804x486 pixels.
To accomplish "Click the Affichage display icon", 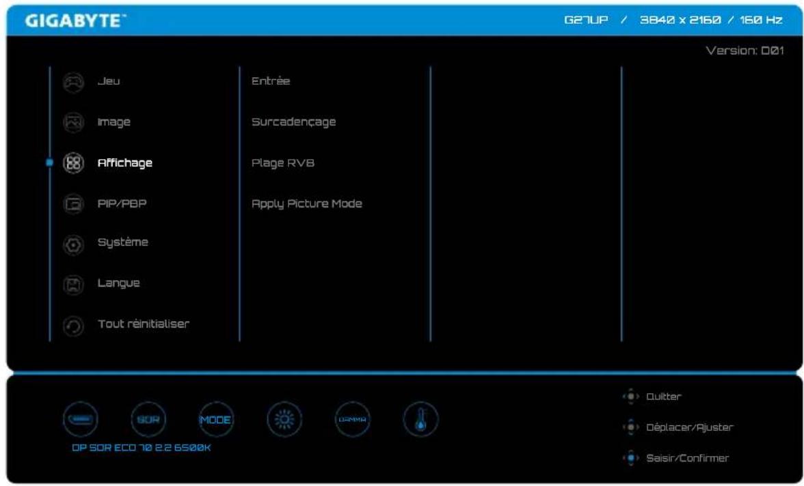I will coord(73,163).
